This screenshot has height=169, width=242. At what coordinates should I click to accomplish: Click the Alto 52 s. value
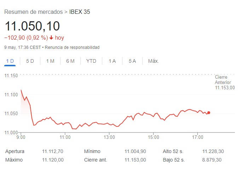(x=213, y=151)
